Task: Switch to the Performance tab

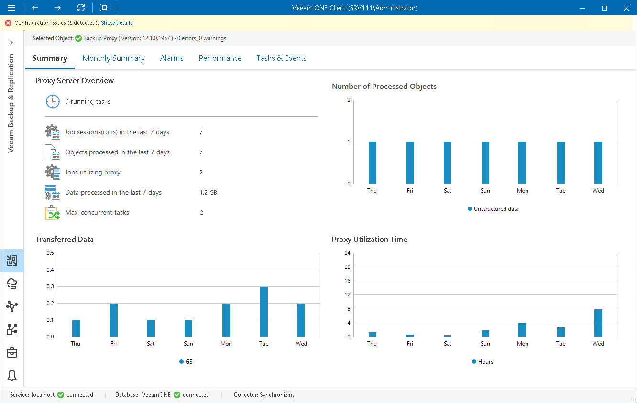Action: tap(220, 58)
